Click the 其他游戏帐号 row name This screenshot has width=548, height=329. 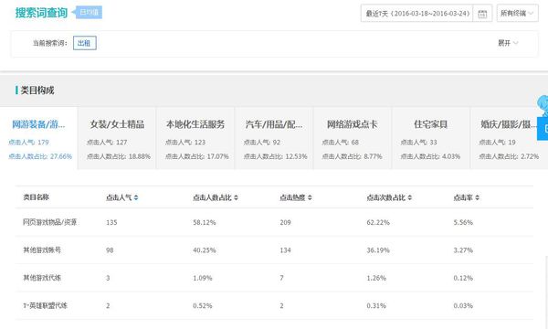[x=42, y=250]
